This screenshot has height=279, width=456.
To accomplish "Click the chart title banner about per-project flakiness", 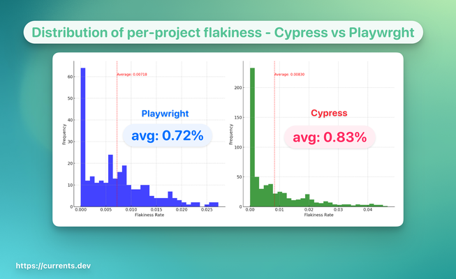I will (228, 33).
